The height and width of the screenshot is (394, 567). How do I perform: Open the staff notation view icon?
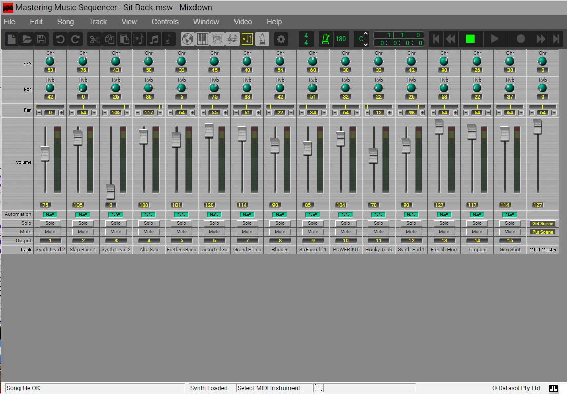click(x=232, y=39)
